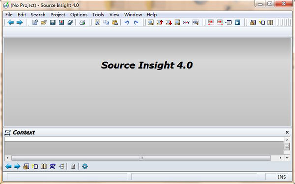Open the Options menu
Screen dimensions: 295x184
click(79, 15)
